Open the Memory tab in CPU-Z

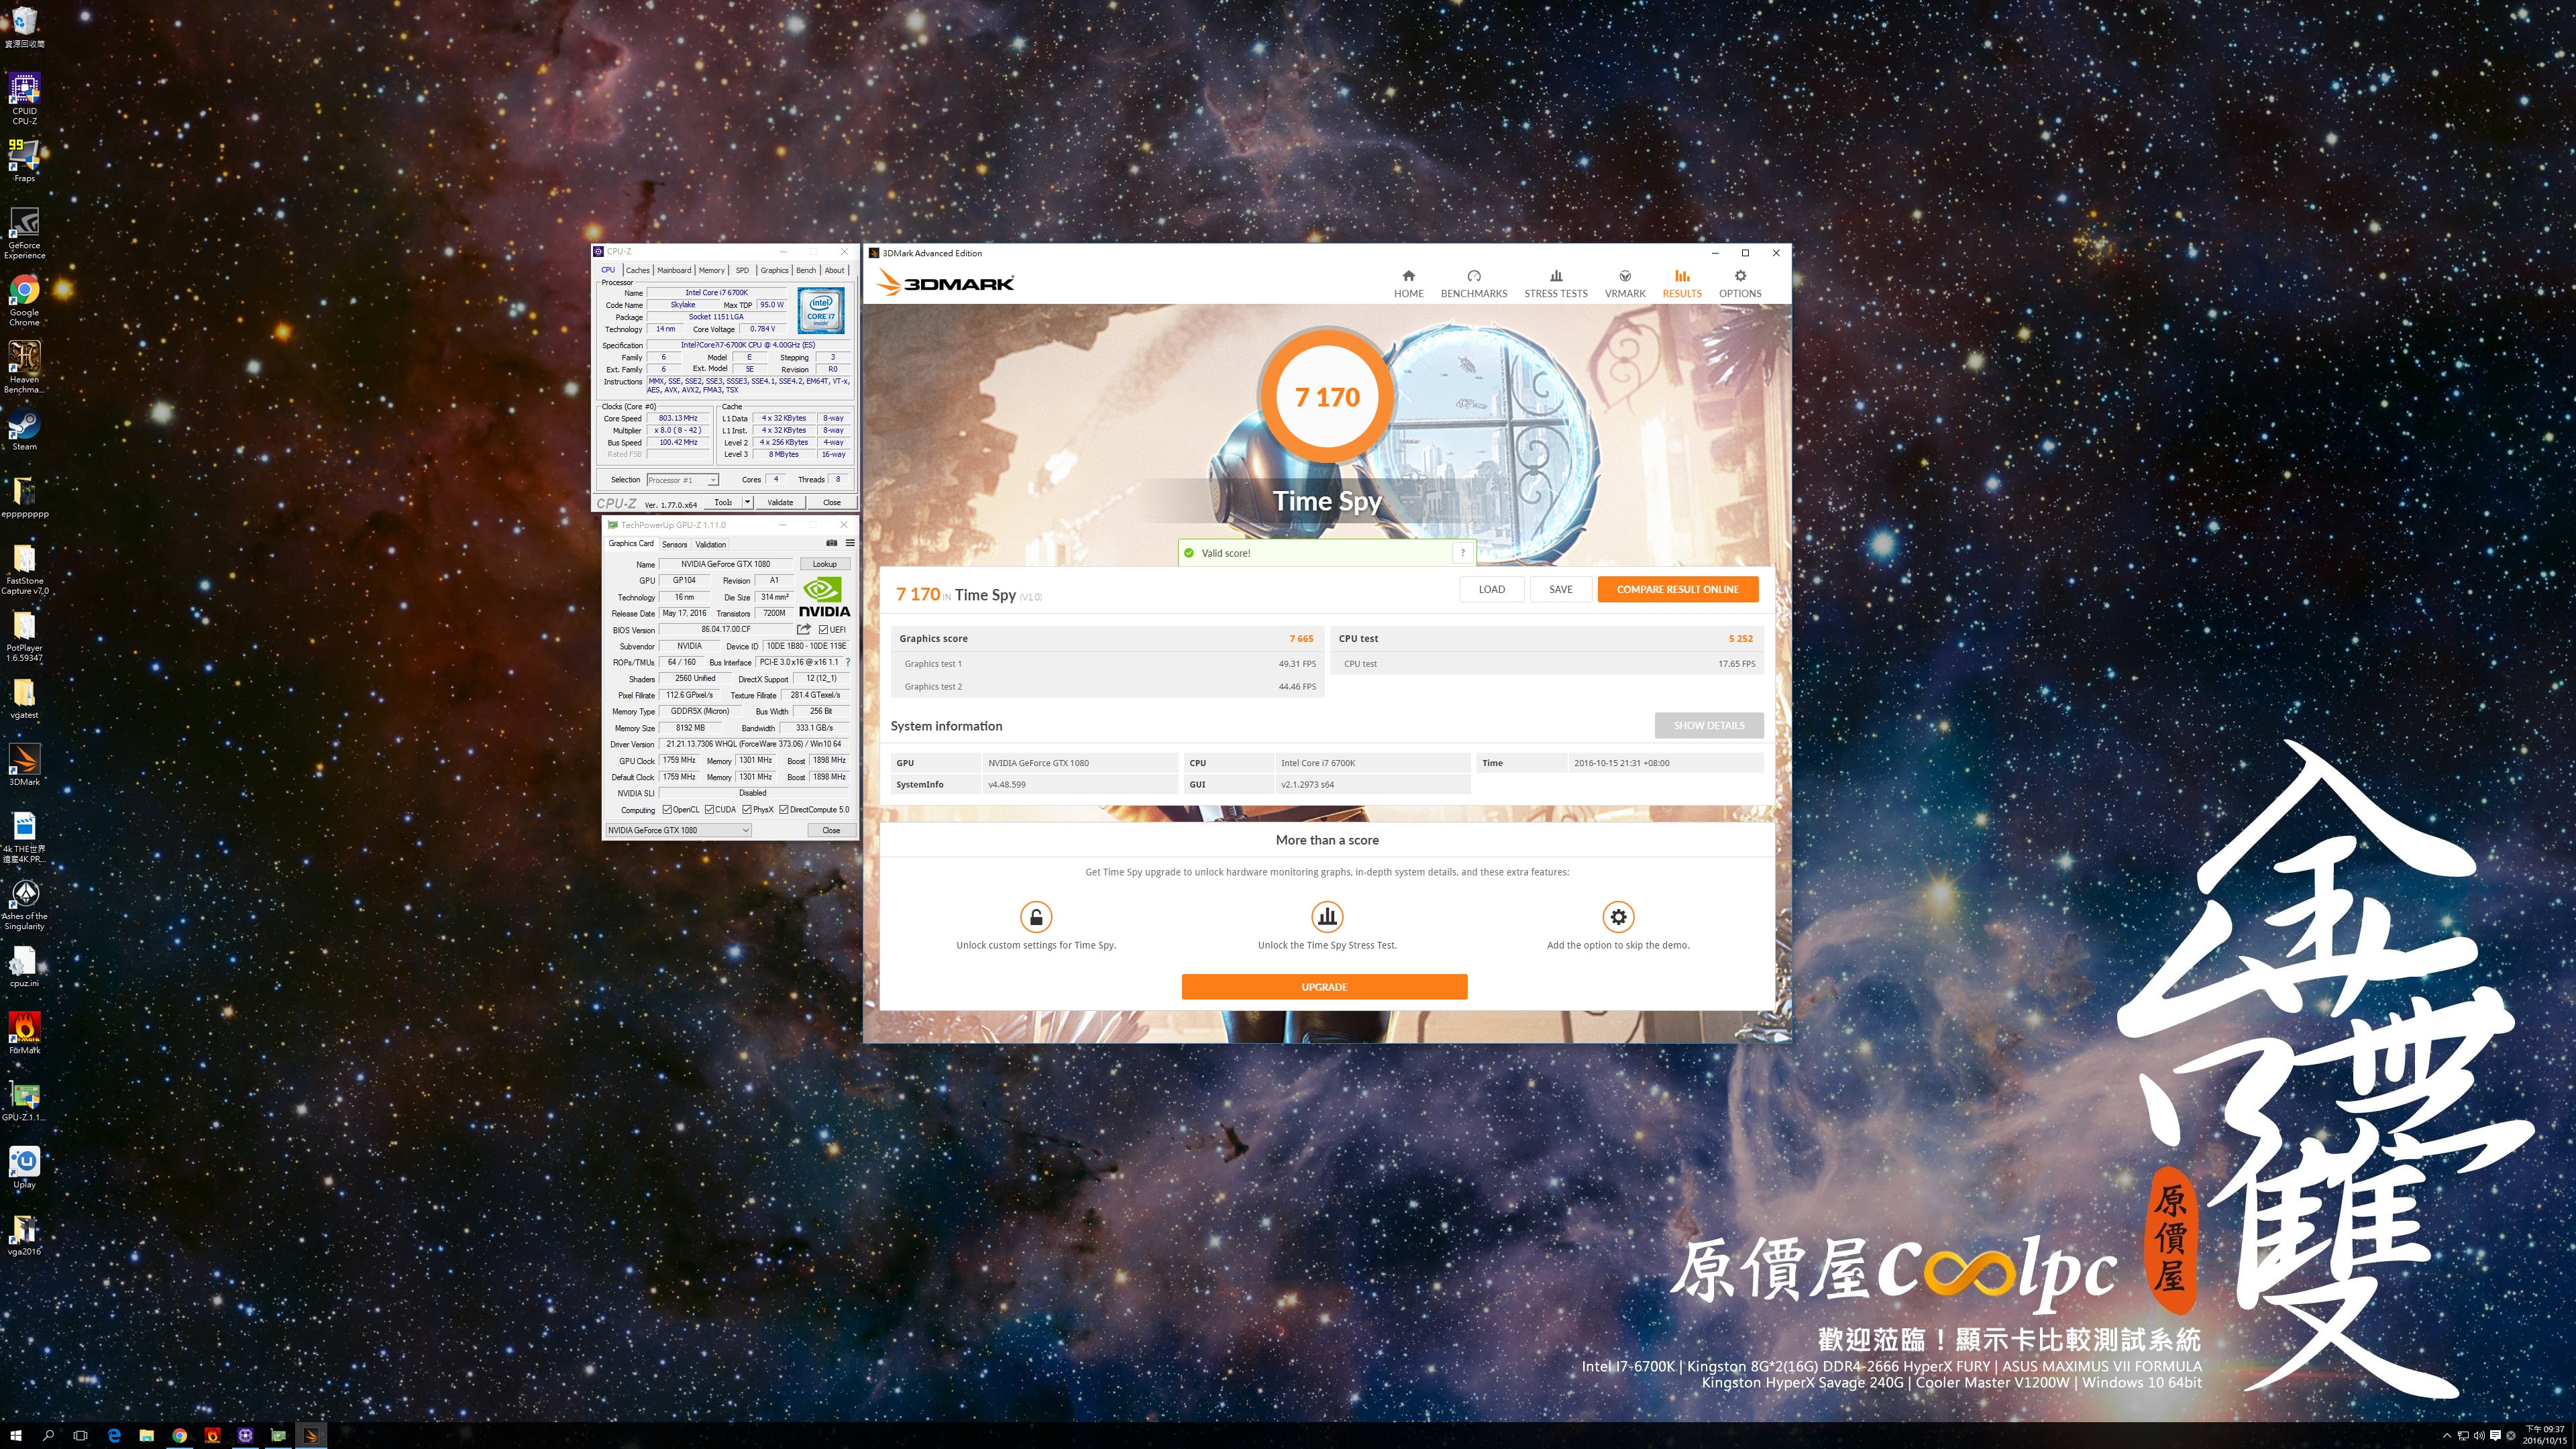pos(711,270)
